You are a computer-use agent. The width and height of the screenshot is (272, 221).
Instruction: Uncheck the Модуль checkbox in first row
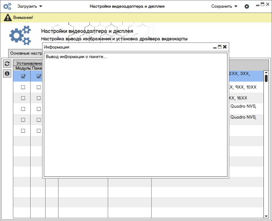[x=23, y=76]
